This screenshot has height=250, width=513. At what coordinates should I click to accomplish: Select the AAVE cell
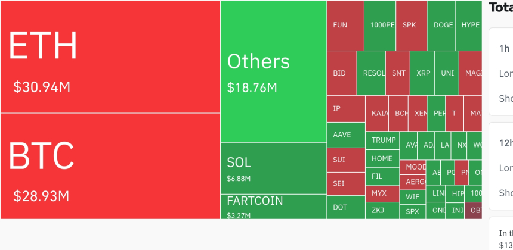click(346, 135)
